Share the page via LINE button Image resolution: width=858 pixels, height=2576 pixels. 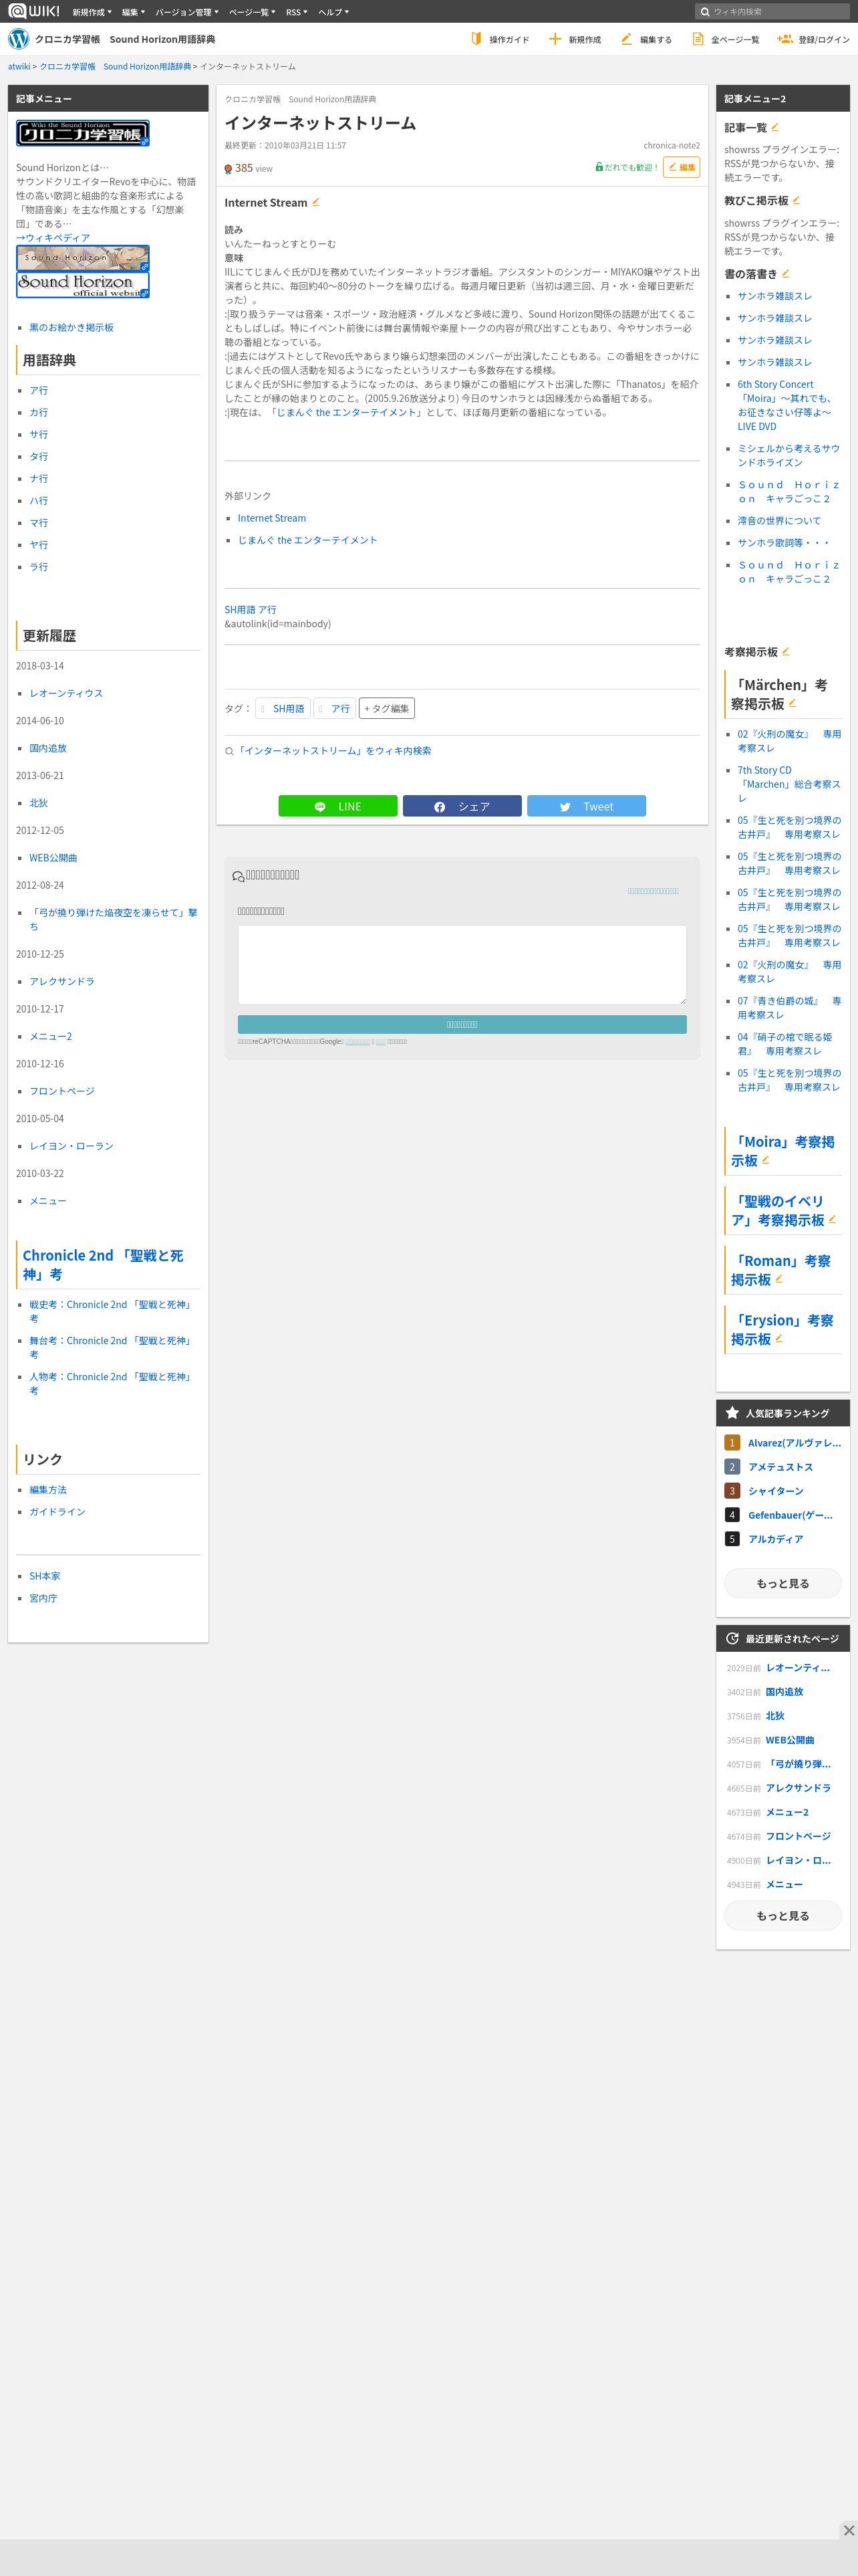click(337, 806)
